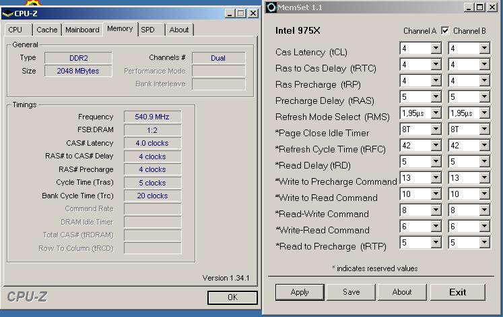The width and height of the screenshot is (503, 317).
Task: Apply MemSet timing changes
Action: click(x=300, y=292)
